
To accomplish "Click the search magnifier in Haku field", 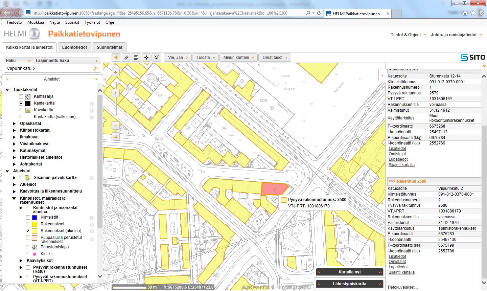I will (x=96, y=69).
